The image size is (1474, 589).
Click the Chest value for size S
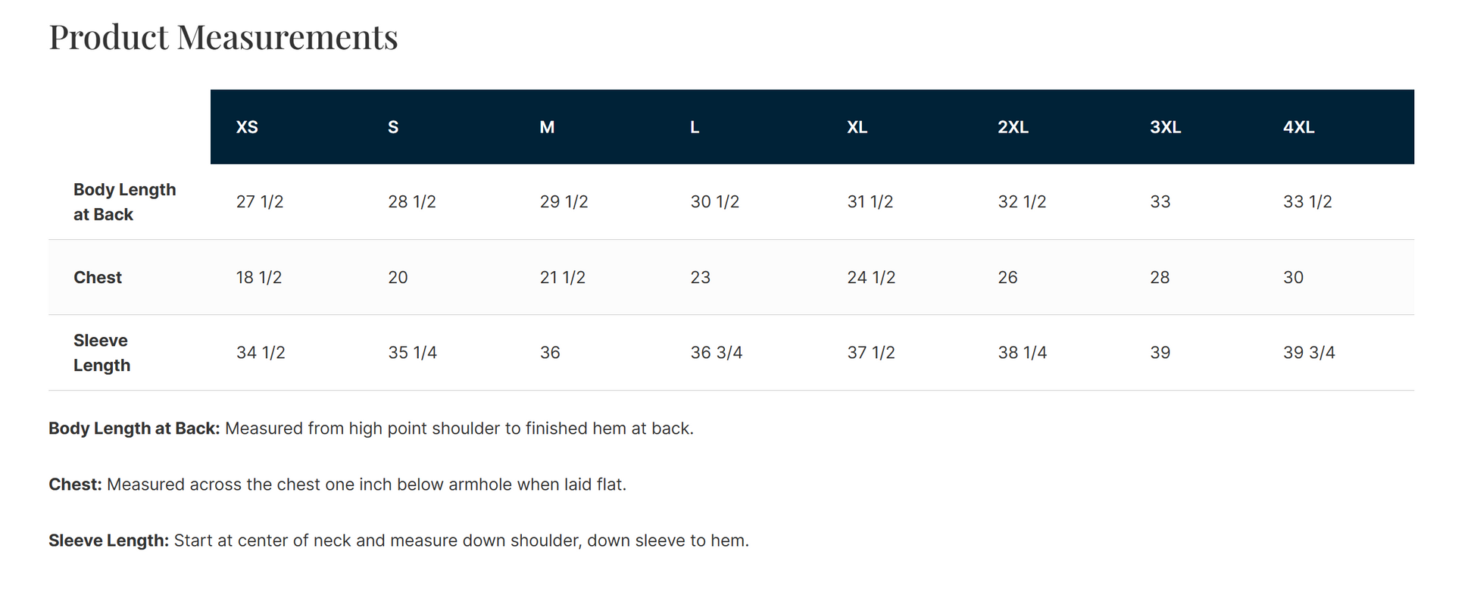click(x=398, y=278)
